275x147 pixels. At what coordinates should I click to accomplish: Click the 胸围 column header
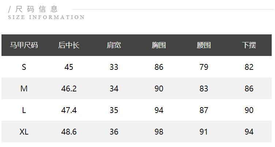click(159, 45)
